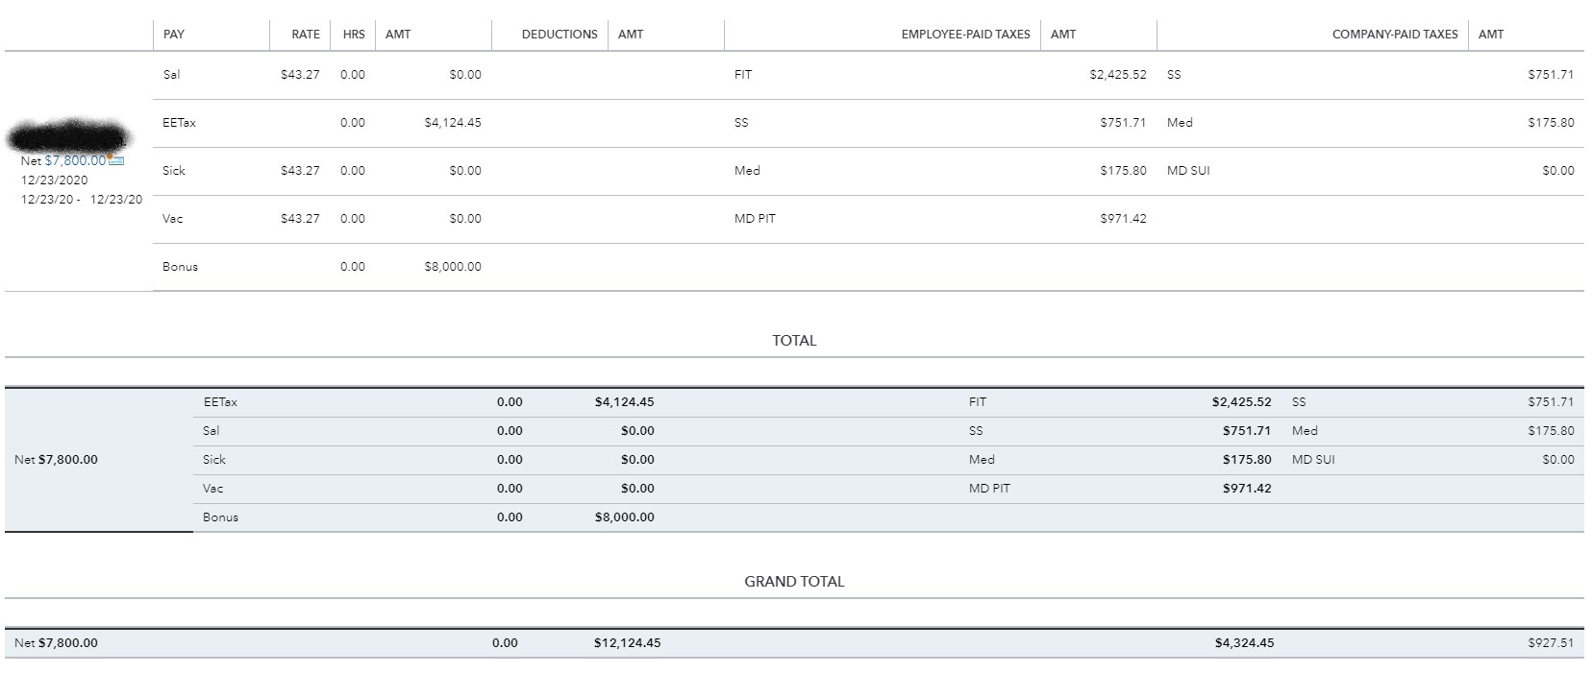The height and width of the screenshot is (673, 1593).
Task: Click grand total employee taxes $4,324.45
Action: point(1244,643)
